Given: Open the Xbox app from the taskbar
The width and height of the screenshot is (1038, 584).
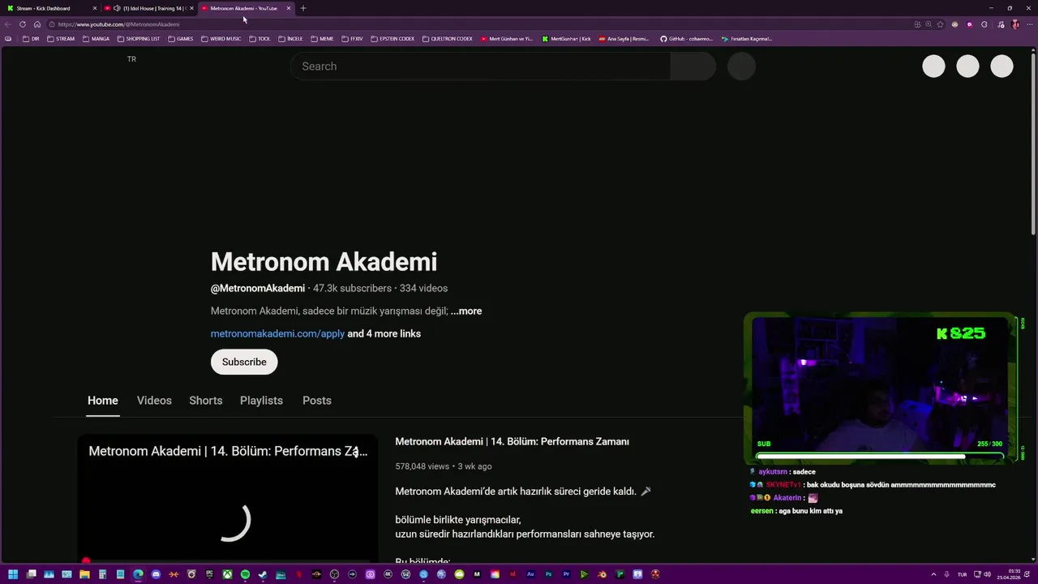Looking at the screenshot, I should click(x=227, y=574).
